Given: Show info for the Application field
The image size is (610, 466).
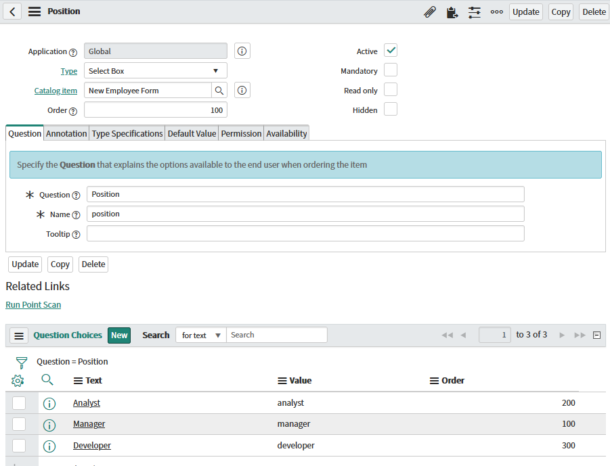Looking at the screenshot, I should pyautogui.click(x=242, y=51).
